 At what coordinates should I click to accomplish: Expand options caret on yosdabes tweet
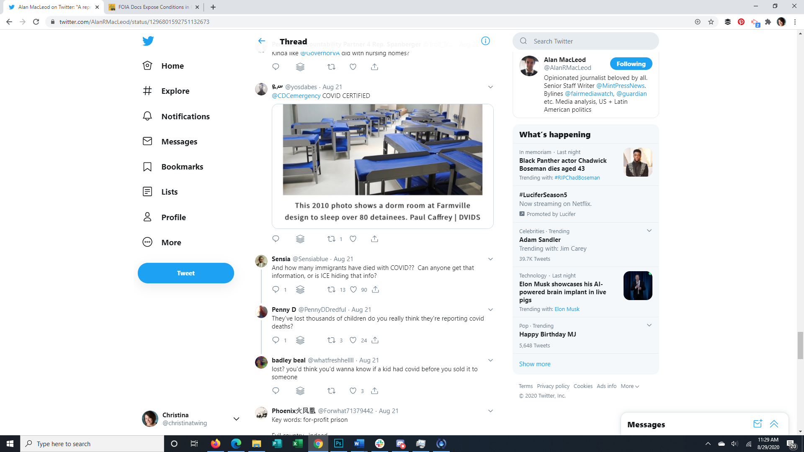(x=490, y=87)
